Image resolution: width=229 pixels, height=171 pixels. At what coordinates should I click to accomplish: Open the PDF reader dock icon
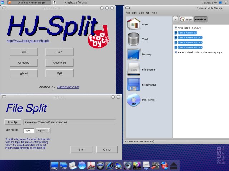click(91, 165)
